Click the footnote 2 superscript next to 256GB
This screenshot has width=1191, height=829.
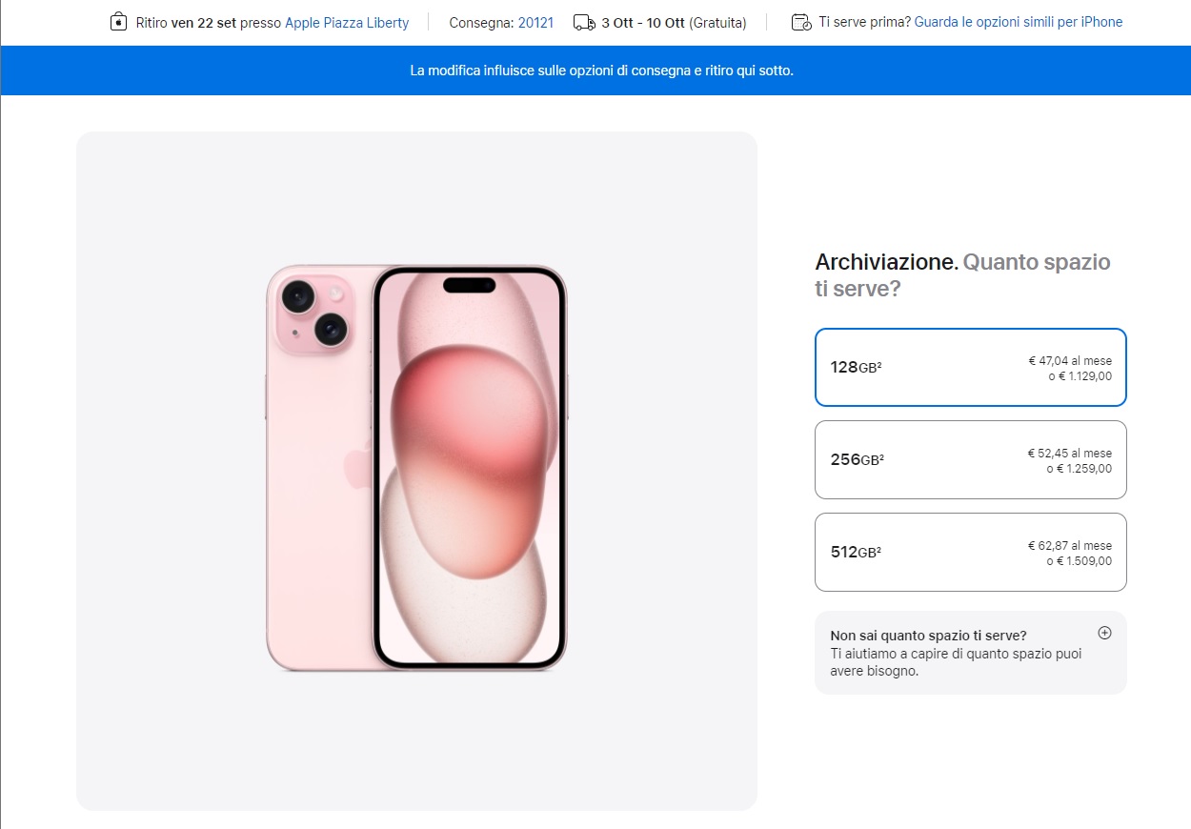point(881,456)
